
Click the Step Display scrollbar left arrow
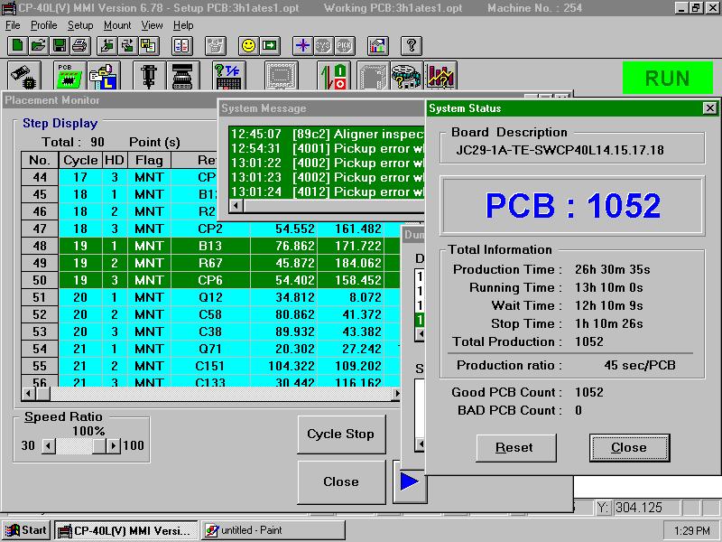tap(28, 394)
